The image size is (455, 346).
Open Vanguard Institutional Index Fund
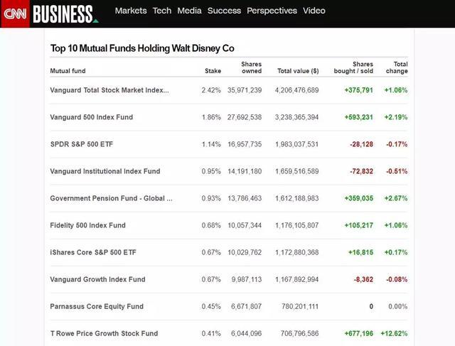105,171
